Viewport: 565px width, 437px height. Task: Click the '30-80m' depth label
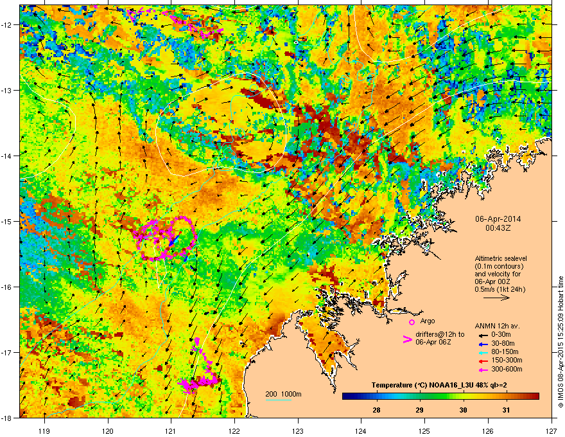(x=503, y=343)
